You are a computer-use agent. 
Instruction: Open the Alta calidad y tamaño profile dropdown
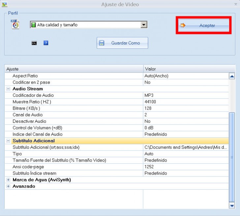144,25
